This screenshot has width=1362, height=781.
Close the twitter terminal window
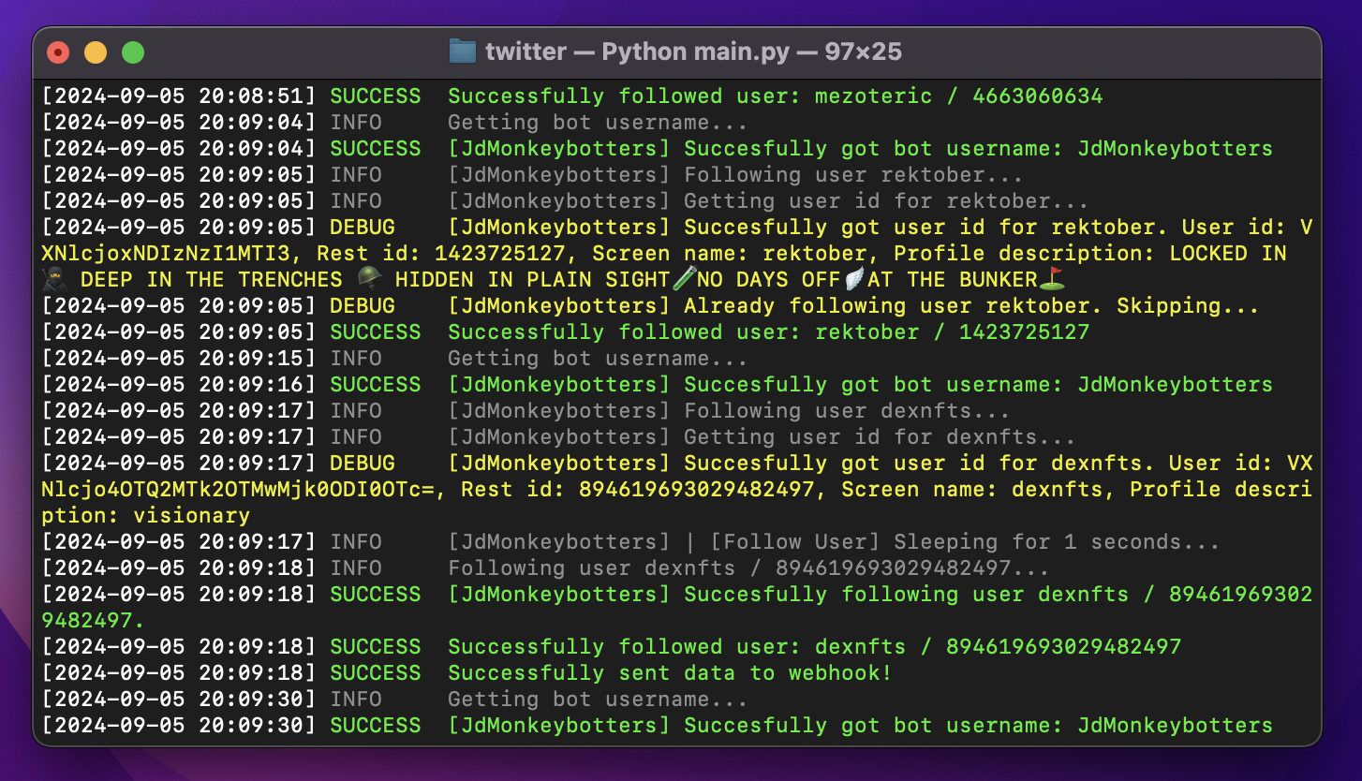click(59, 52)
